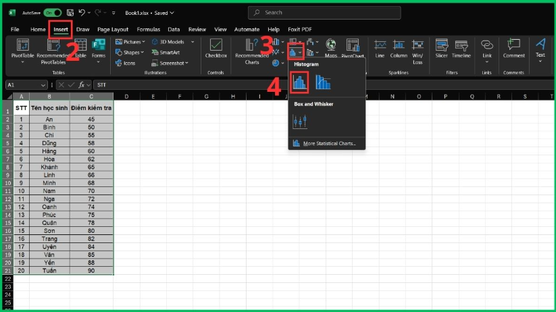This screenshot has width=556, height=312.
Task: Open Recommended Charts
Action: click(x=252, y=52)
